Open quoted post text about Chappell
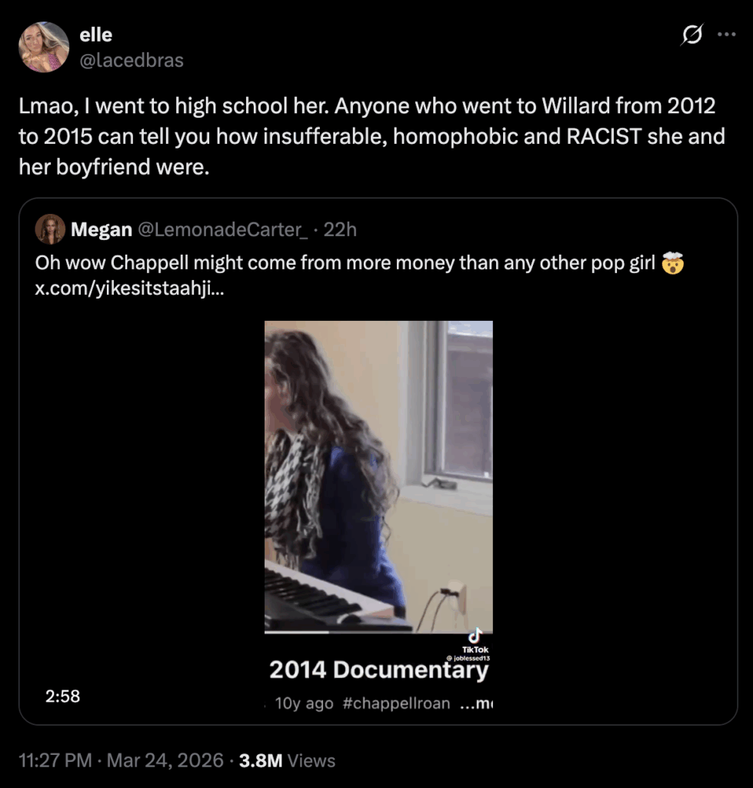The image size is (753, 788). (346, 263)
